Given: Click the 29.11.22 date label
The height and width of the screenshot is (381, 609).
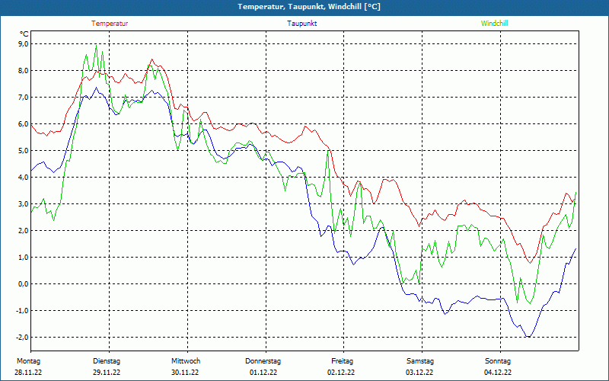Looking at the screenshot, I should coord(107,373).
